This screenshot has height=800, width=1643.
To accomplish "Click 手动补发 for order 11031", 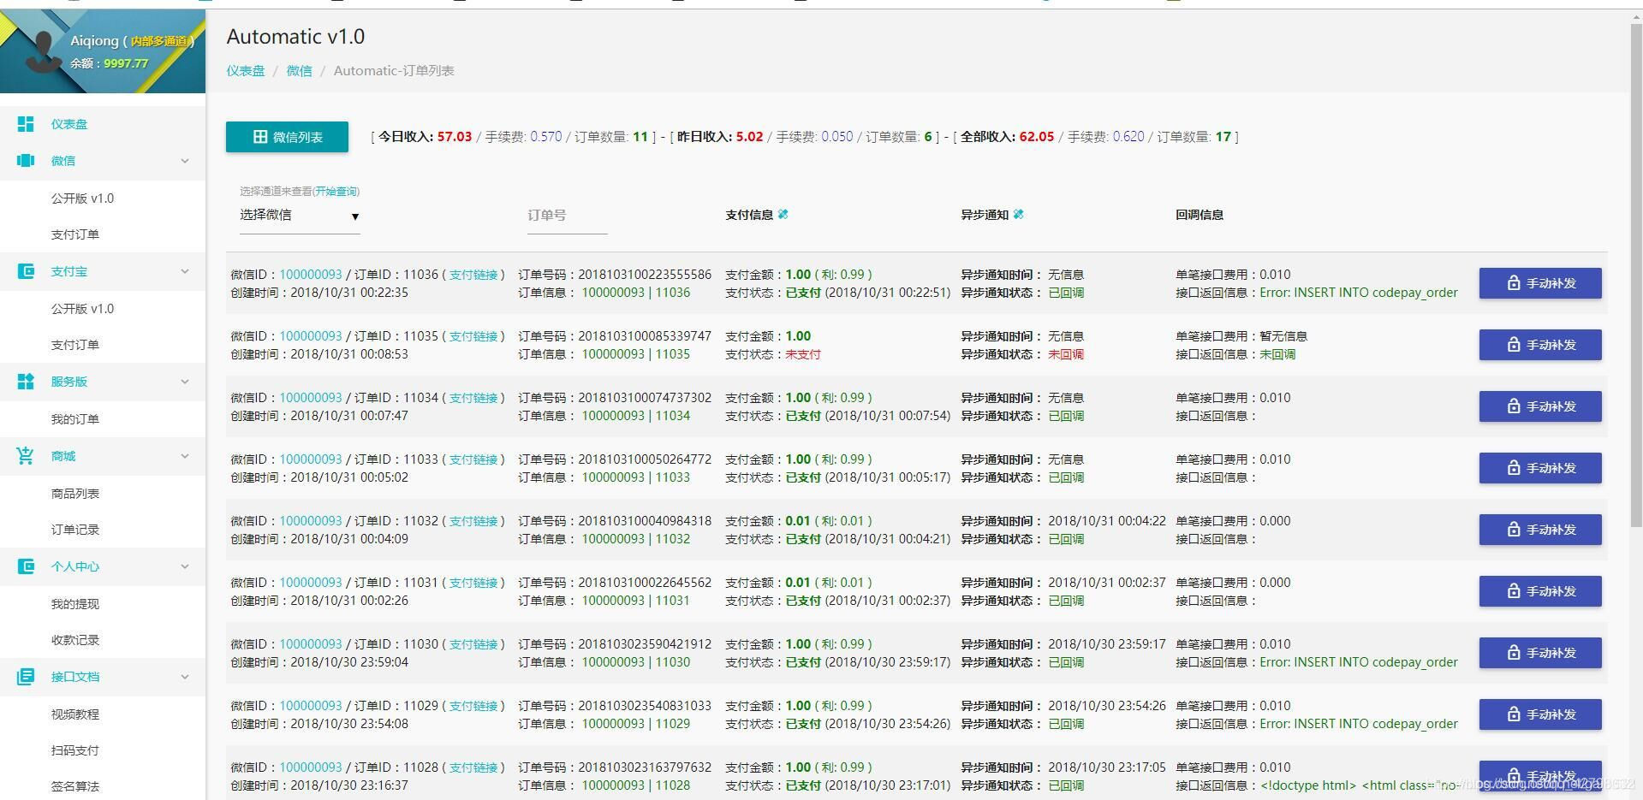I will [x=1540, y=591].
